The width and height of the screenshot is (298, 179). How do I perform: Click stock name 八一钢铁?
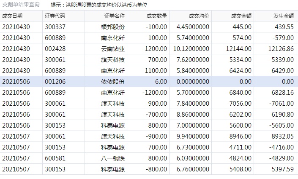point(113,158)
